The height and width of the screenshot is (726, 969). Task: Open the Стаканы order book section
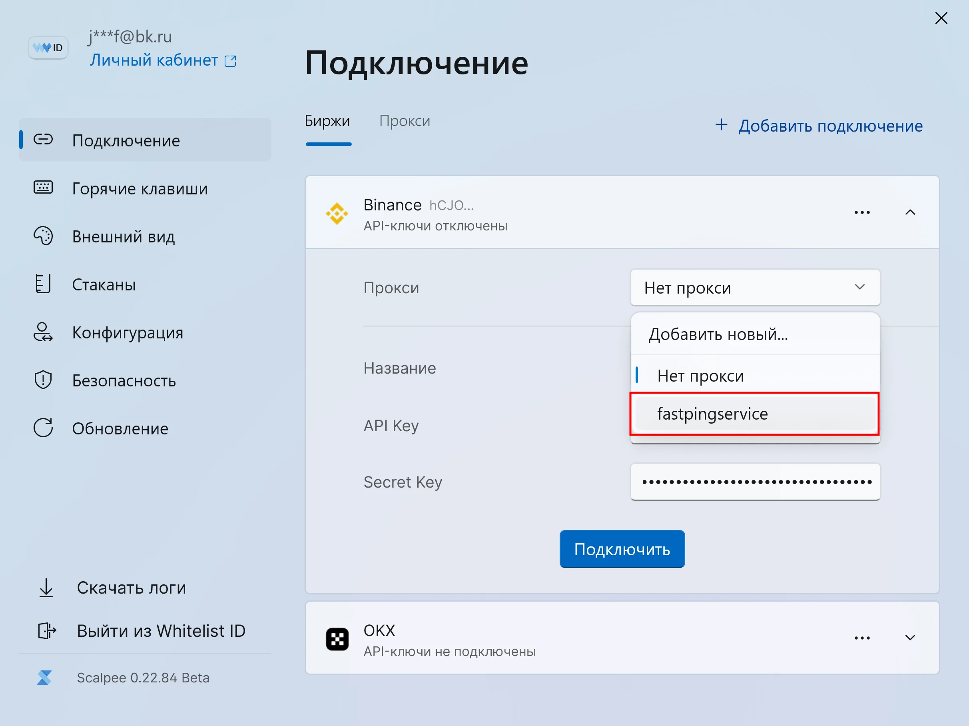tap(43, 284)
